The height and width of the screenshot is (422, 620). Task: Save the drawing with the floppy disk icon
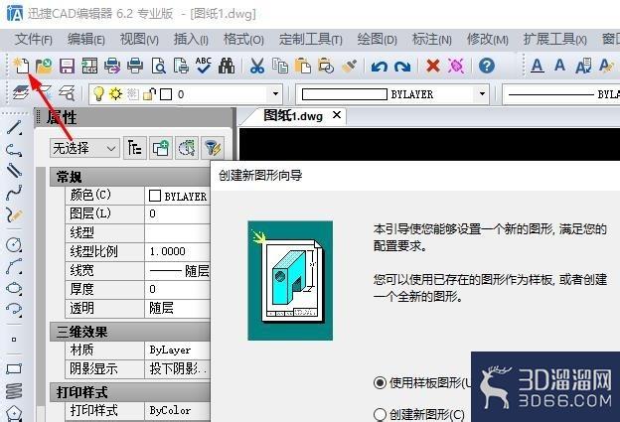67,66
